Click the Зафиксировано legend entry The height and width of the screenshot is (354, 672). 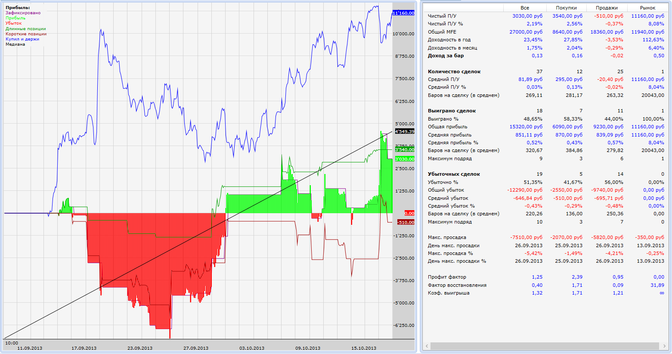click(23, 13)
